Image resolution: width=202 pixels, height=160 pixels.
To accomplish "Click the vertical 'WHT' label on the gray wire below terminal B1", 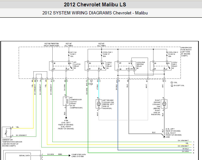I will pos(146,86).
